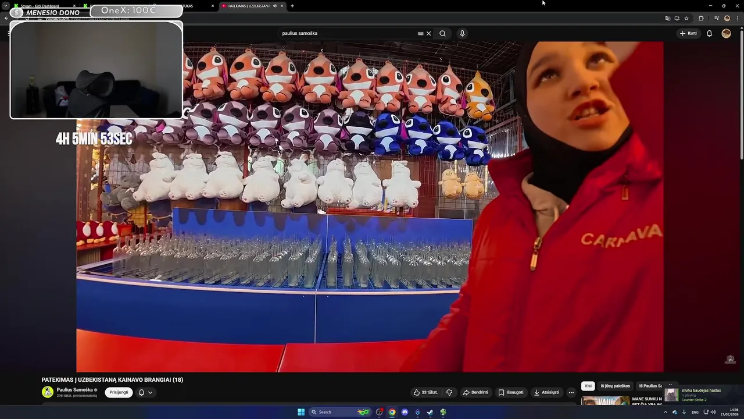Clear the search text with the X
The width and height of the screenshot is (744, 419).
(x=429, y=33)
